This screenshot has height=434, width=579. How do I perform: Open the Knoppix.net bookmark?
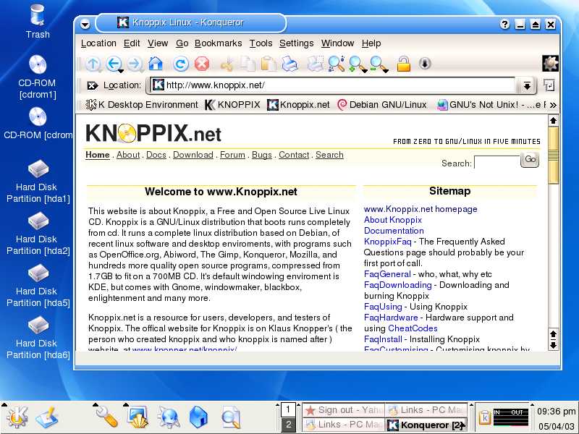tap(298, 105)
